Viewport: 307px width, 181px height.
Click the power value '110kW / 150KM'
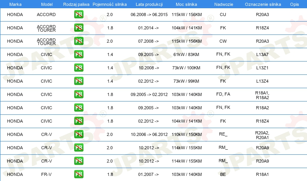pos(186,134)
